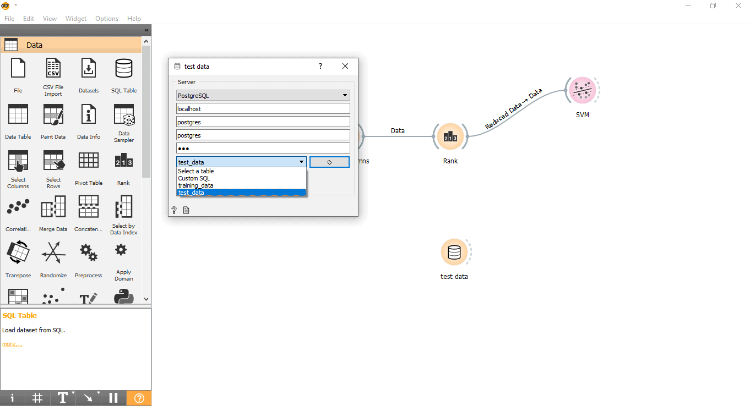Viewport: 750px width, 406px height.
Task: Click the refresh tables button
Action: tap(329, 162)
